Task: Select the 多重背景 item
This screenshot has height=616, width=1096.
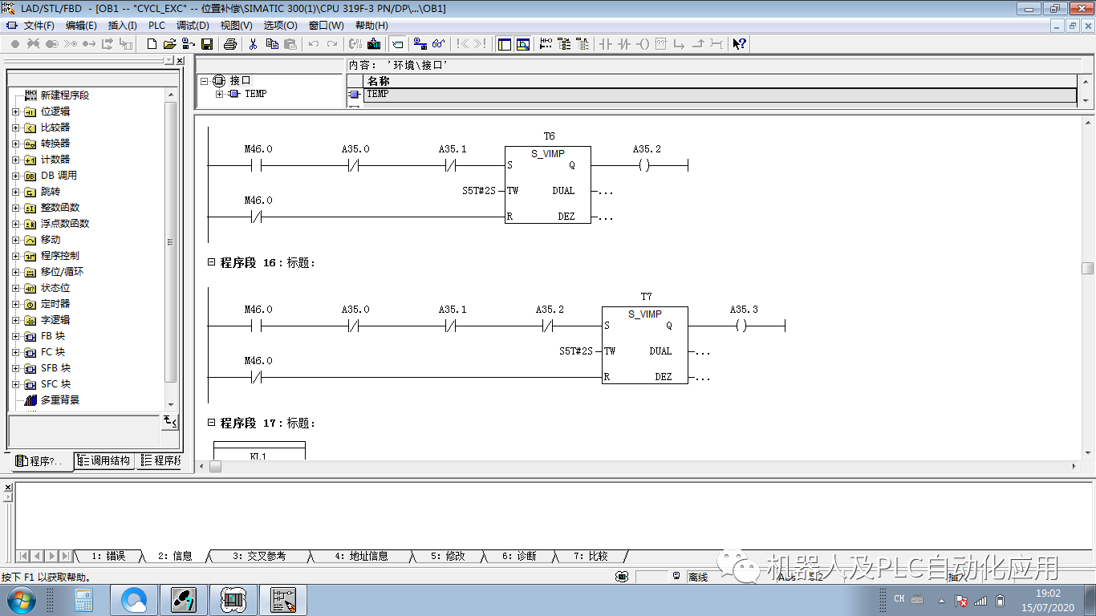Action: pyautogui.click(x=60, y=400)
